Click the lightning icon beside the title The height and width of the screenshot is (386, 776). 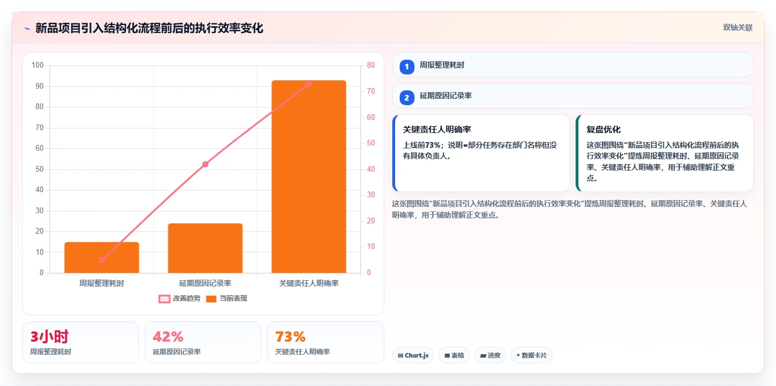coord(27,28)
